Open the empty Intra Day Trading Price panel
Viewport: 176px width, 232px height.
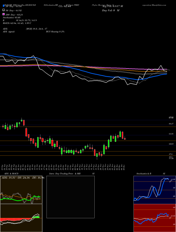point(70,197)
